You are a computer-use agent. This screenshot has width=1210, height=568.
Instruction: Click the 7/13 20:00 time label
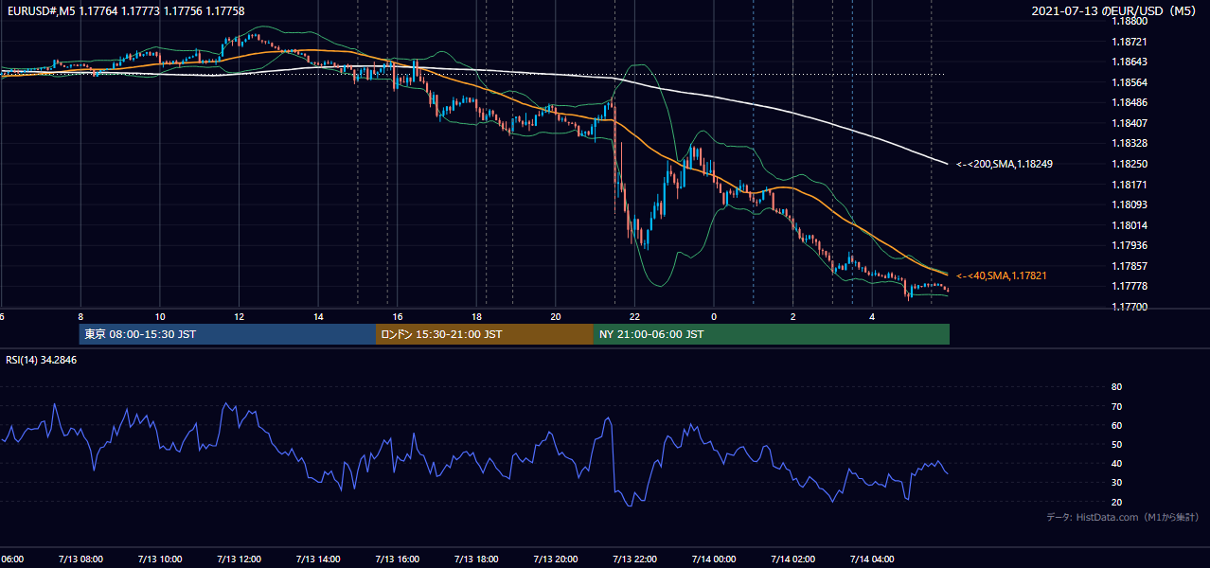pos(555,559)
